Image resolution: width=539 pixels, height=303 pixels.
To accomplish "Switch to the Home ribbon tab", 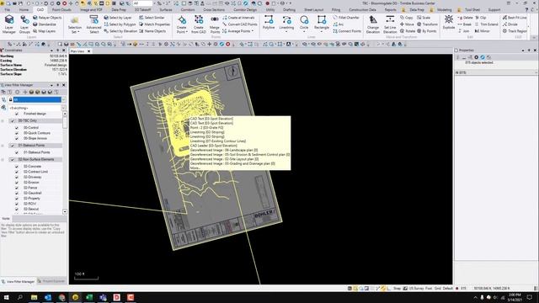I will [24, 9].
